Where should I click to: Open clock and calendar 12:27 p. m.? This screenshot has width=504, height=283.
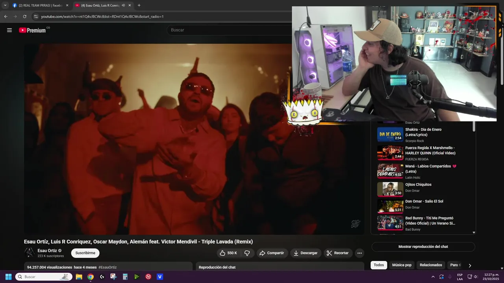(491, 277)
